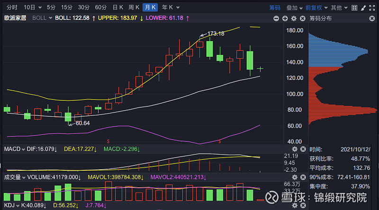This screenshot has width=379, height=210.
Task: Open MACD indicator settings gear
Action: (x=294, y=149)
